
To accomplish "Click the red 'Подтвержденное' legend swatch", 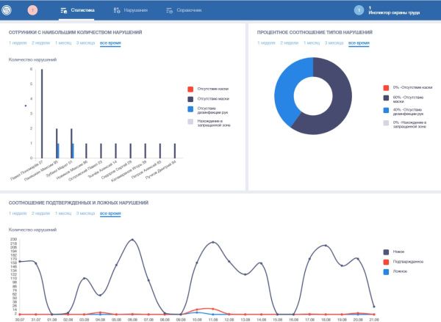I will click(x=387, y=260).
